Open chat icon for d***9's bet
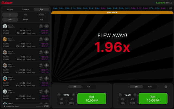 [41, 52]
